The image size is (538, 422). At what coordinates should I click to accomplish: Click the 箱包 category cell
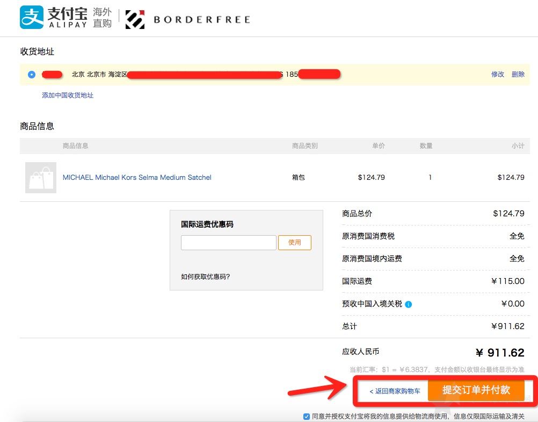pos(298,177)
